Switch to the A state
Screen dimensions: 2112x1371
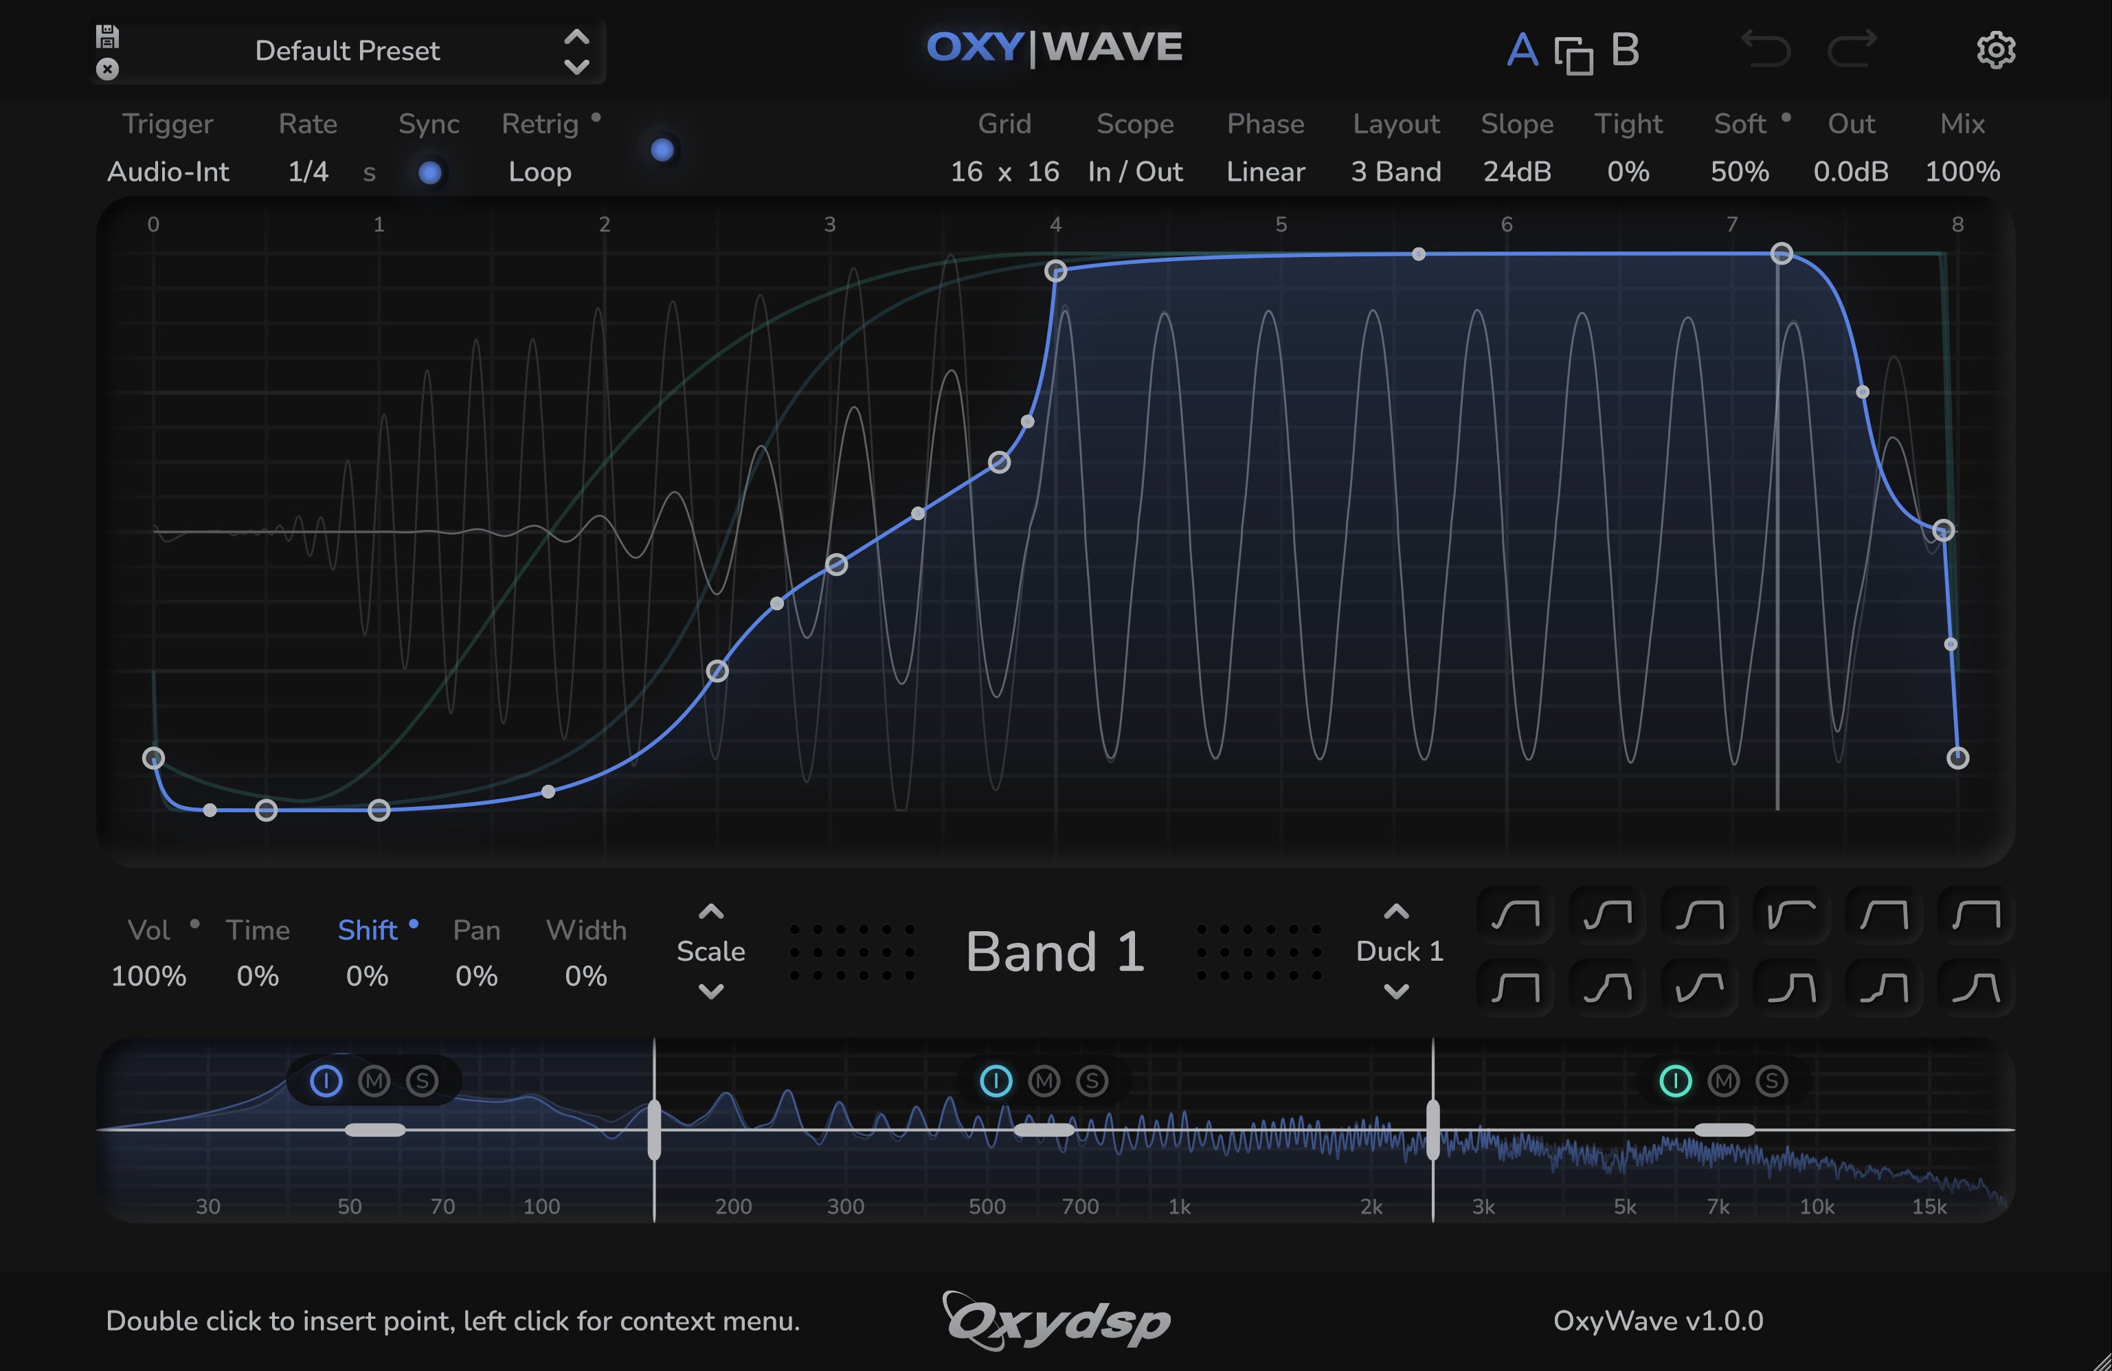(x=1522, y=49)
